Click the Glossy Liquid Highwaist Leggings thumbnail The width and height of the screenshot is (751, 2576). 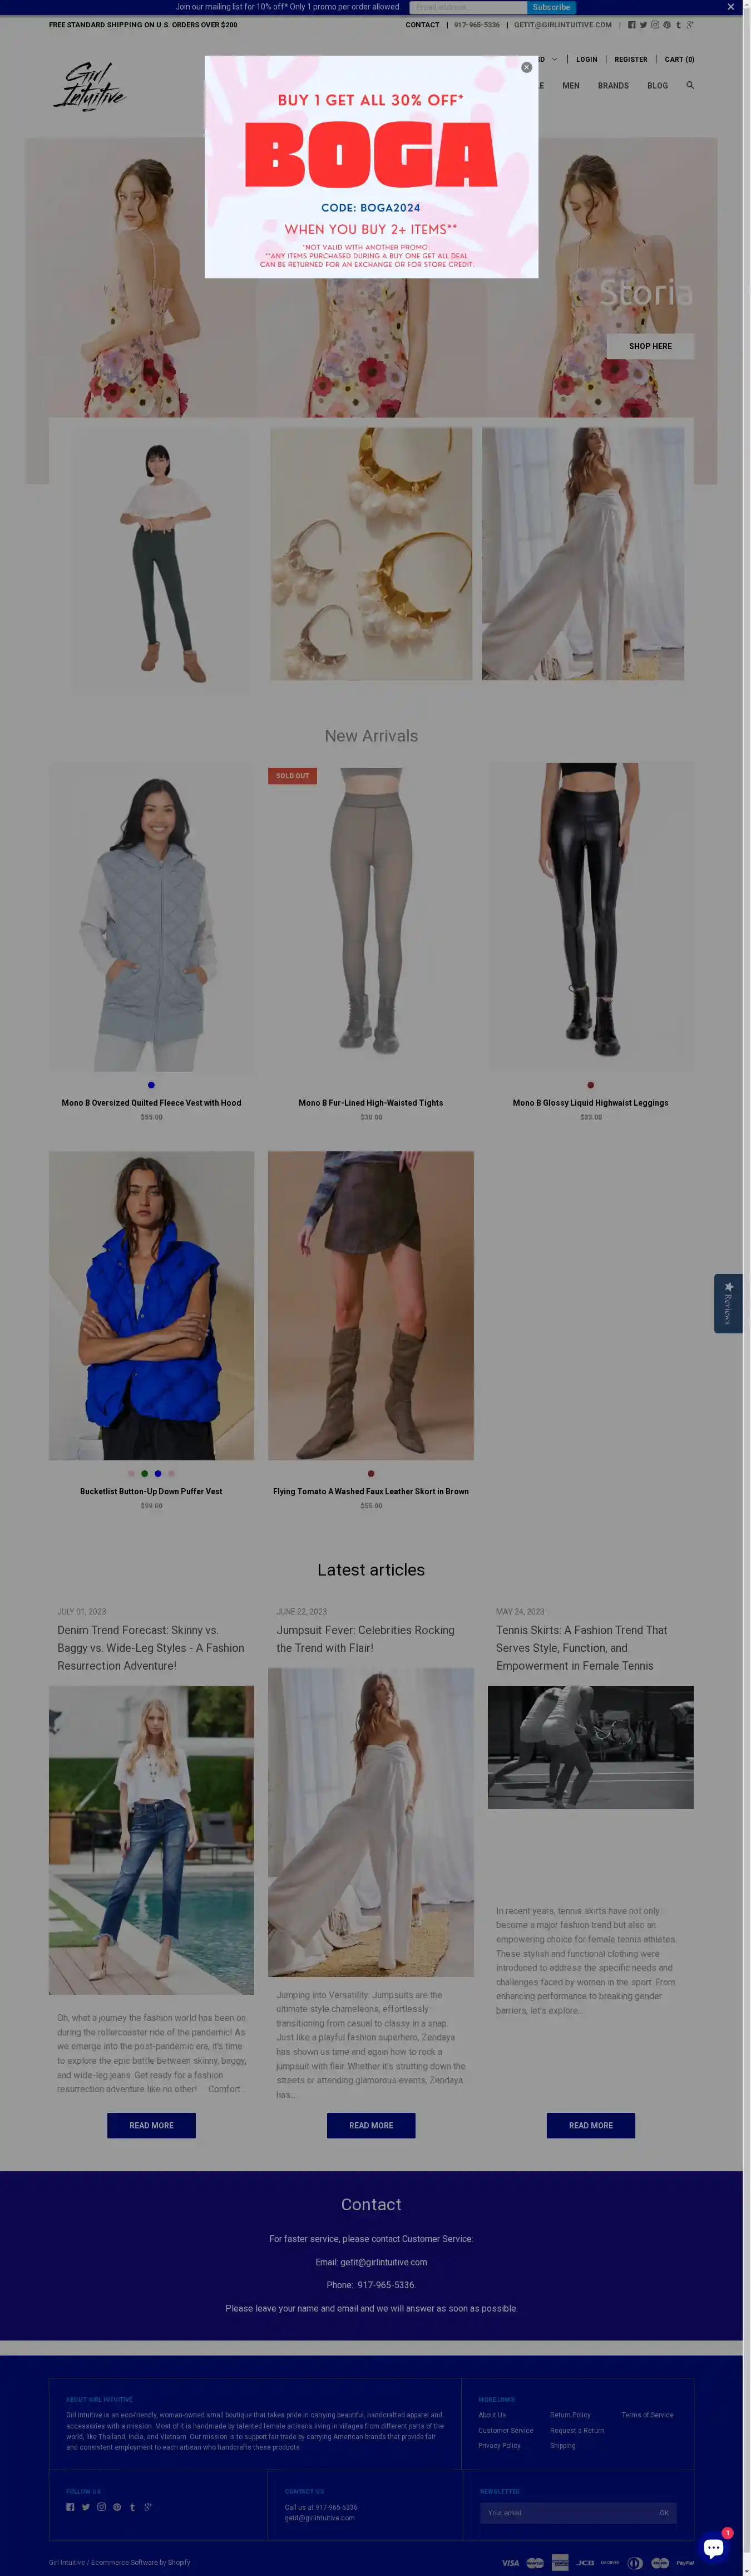click(x=590, y=916)
